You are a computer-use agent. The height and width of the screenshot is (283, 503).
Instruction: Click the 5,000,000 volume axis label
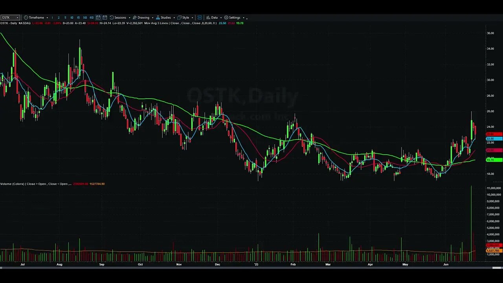click(x=494, y=228)
